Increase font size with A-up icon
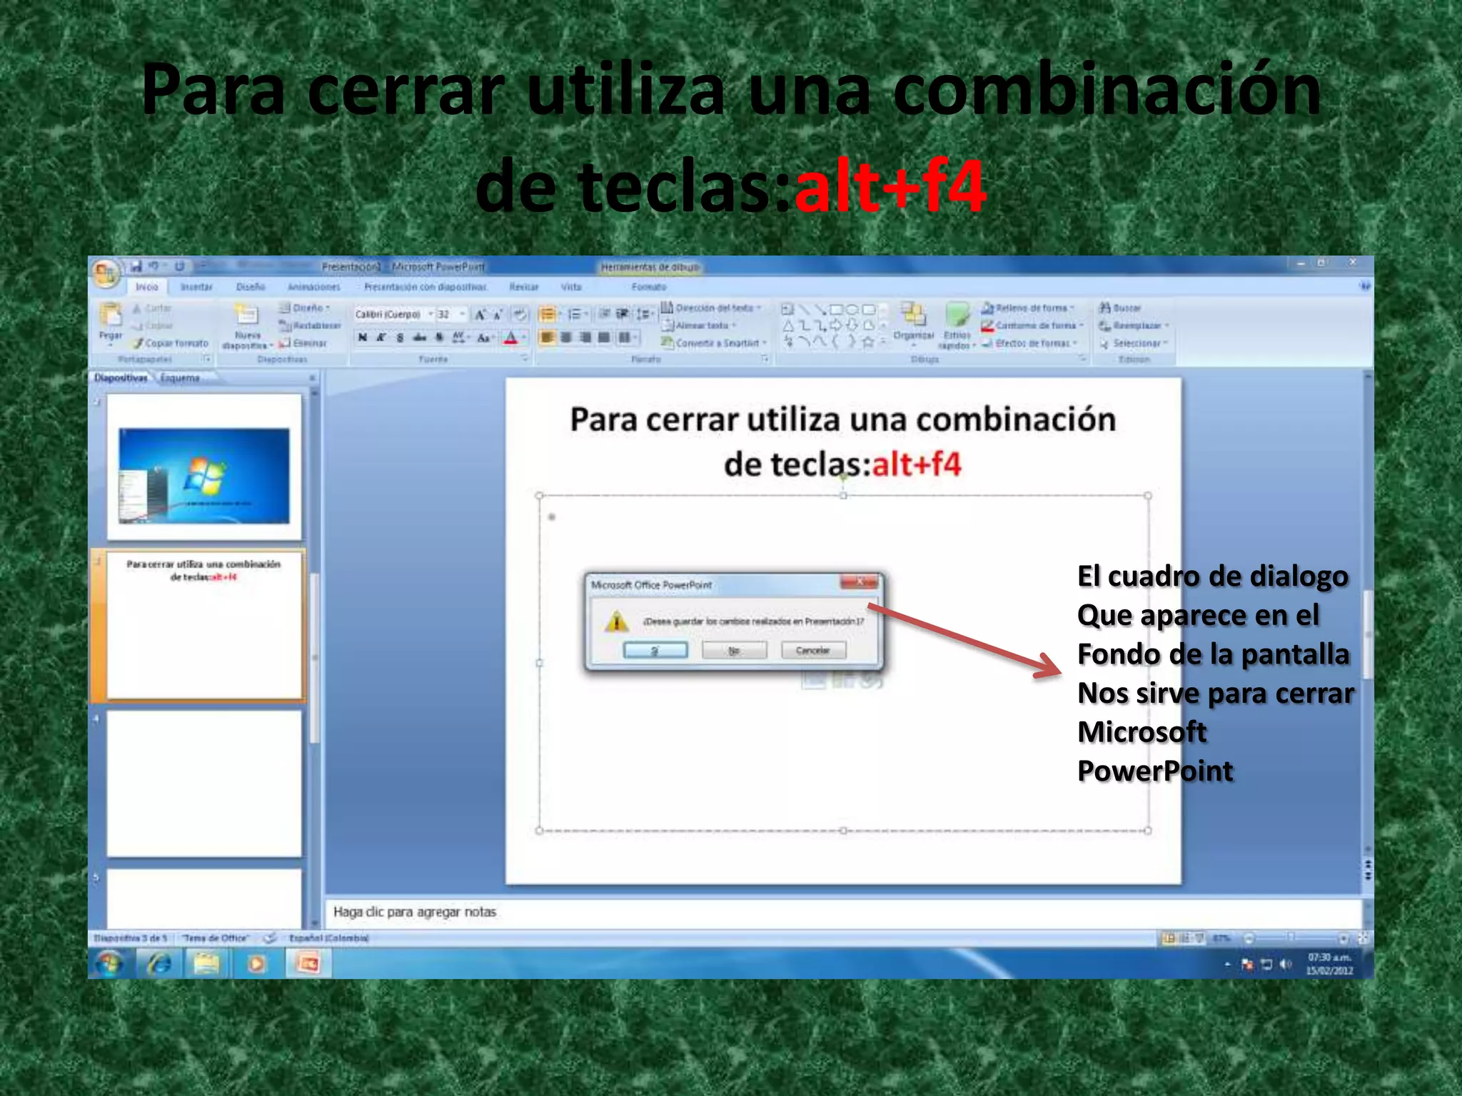The height and width of the screenshot is (1096, 1462). click(480, 315)
